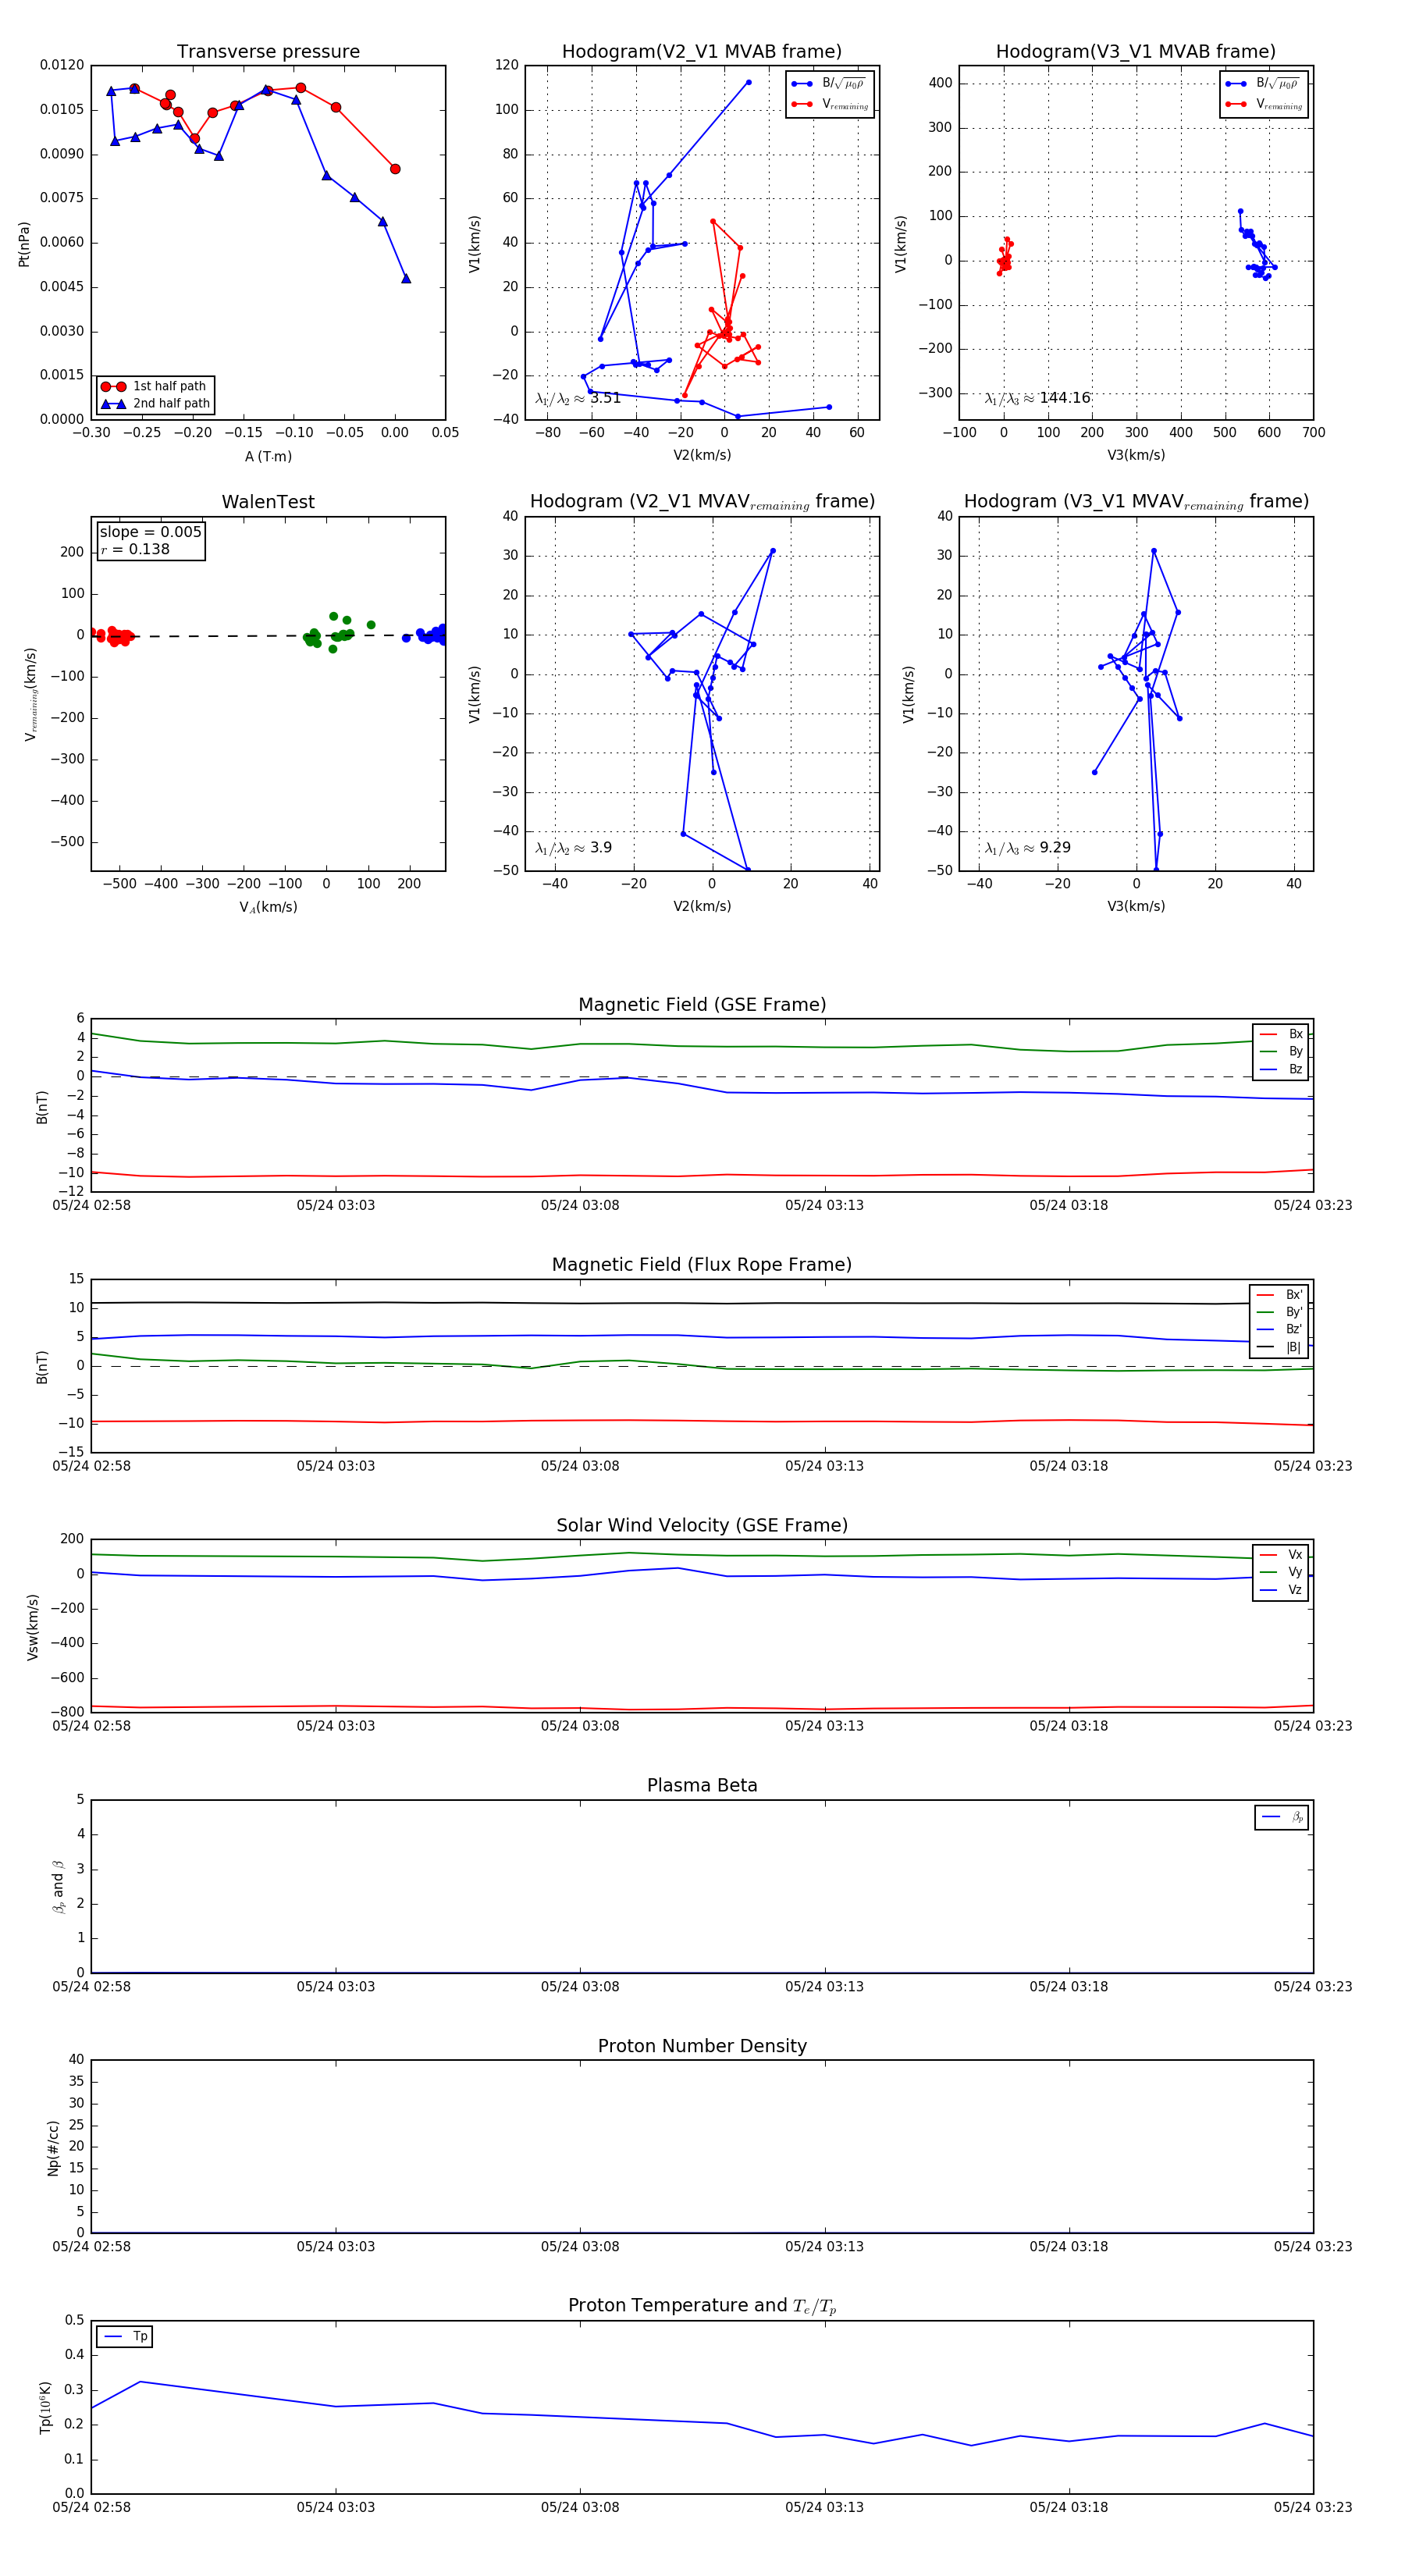This screenshot has width=1405, height=2576.
Task: Click the V remaining legend entry in the V3_V1 MVAB hodogram
Action: pos(1264,104)
